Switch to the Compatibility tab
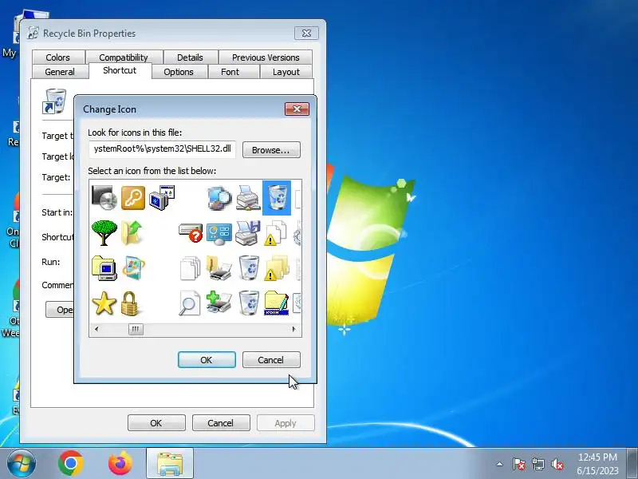The image size is (638, 479). point(124,57)
